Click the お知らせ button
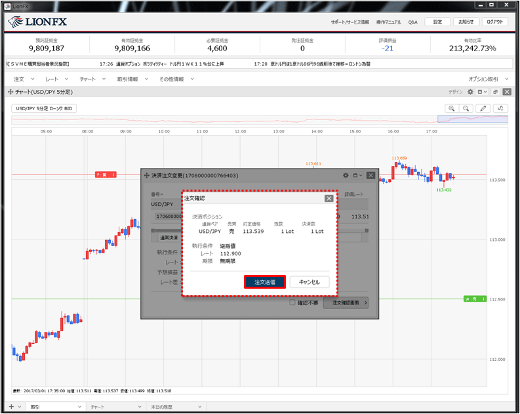Image resolution: width=520 pixels, height=414 pixels. pos(466,22)
